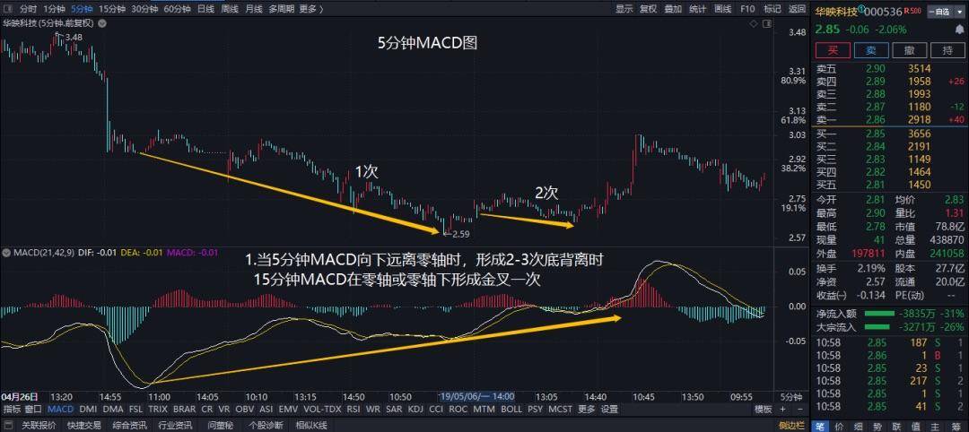Click the 买一 price 2.85 row
This screenshot has width=969, height=432.
pyautogui.click(x=889, y=134)
